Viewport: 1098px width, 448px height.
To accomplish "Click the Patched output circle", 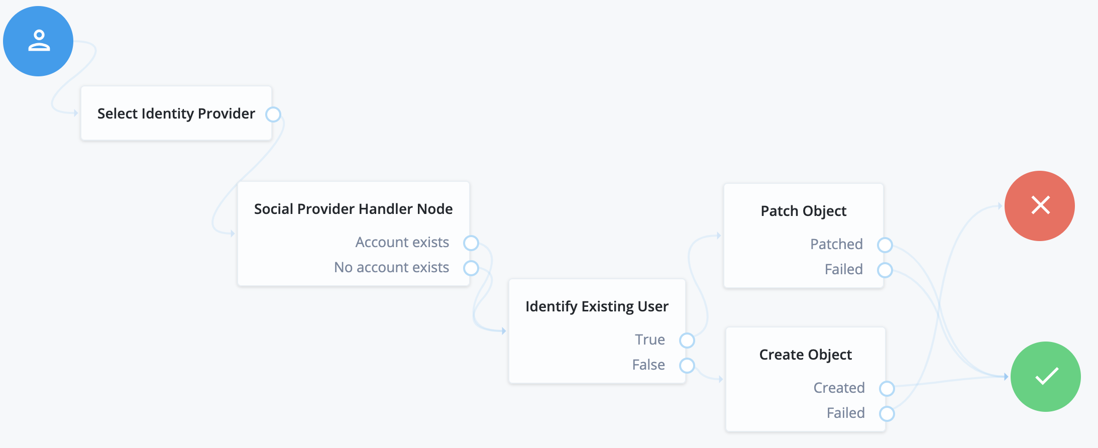I will click(x=886, y=245).
